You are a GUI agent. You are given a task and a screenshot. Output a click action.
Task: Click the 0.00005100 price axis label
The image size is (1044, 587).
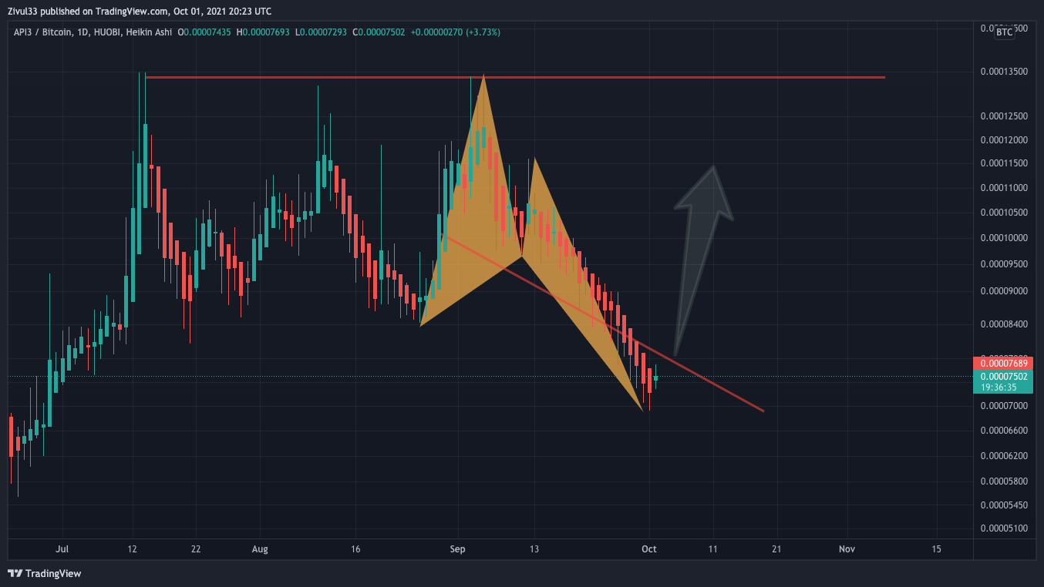(x=1004, y=528)
